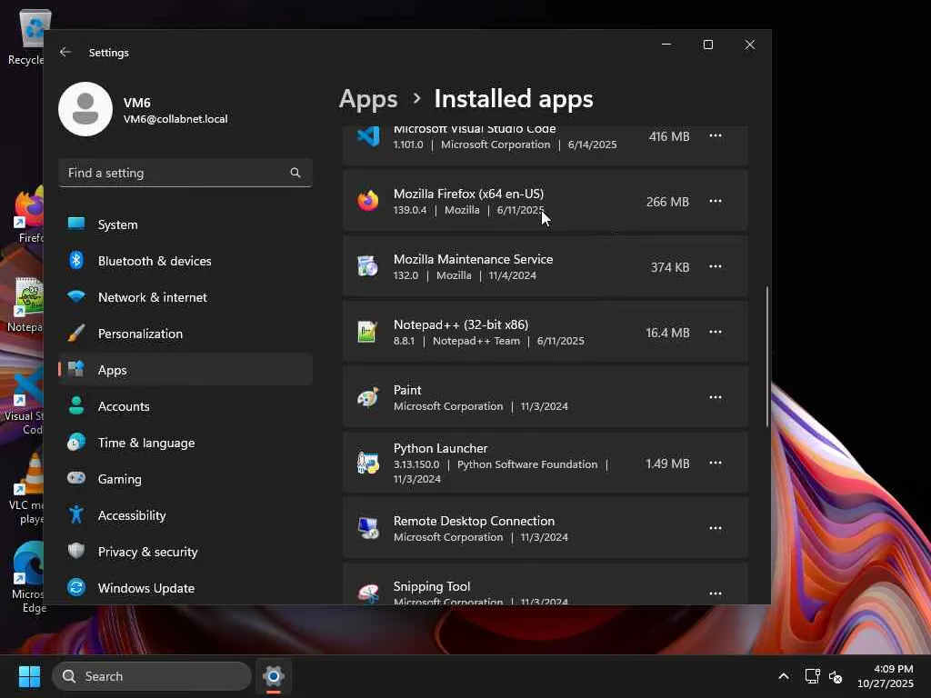
Task: Click the installed apps list scrollbar
Action: pyautogui.click(x=767, y=357)
